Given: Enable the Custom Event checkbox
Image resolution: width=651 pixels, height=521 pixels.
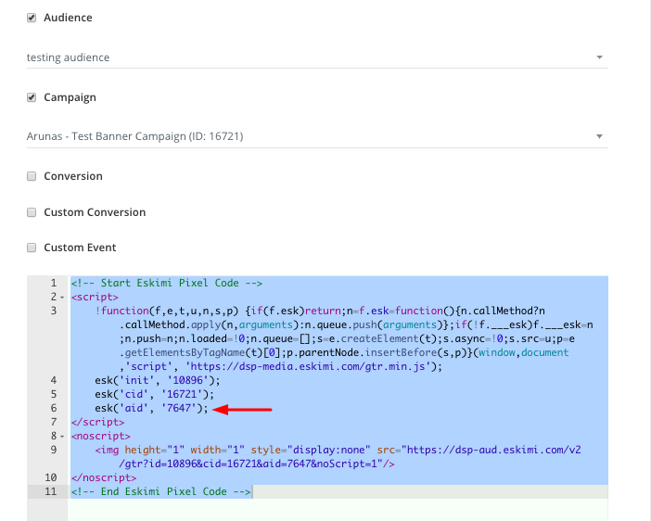Looking at the screenshot, I should (32, 248).
